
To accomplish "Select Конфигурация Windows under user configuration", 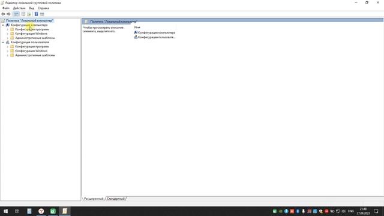I will [31, 51].
